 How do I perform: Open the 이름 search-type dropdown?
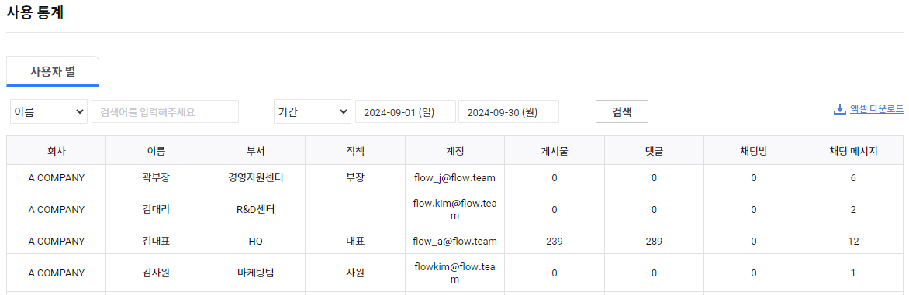49,111
